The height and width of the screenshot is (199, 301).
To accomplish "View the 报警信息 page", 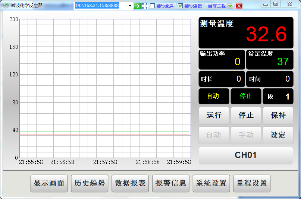I will (x=171, y=183).
